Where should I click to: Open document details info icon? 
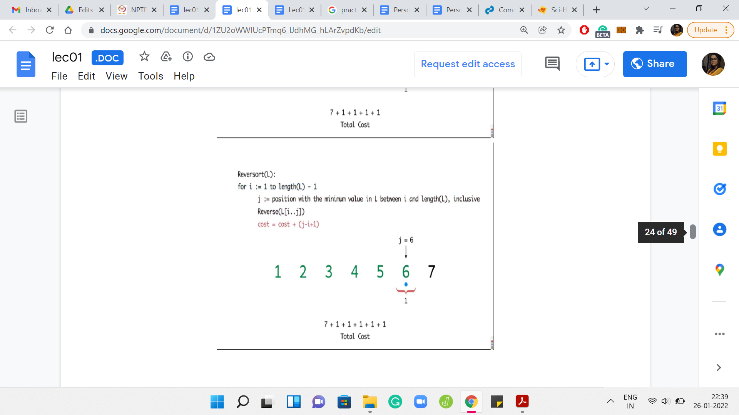[187, 57]
